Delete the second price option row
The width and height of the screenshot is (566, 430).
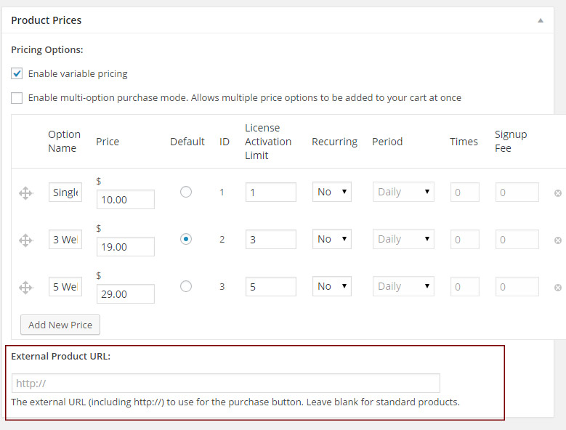pos(558,240)
